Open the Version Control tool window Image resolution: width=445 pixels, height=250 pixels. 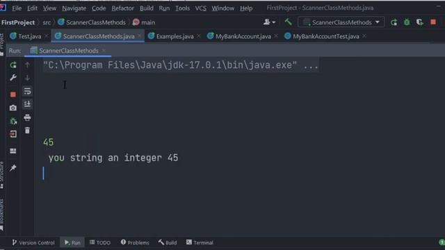33,242
